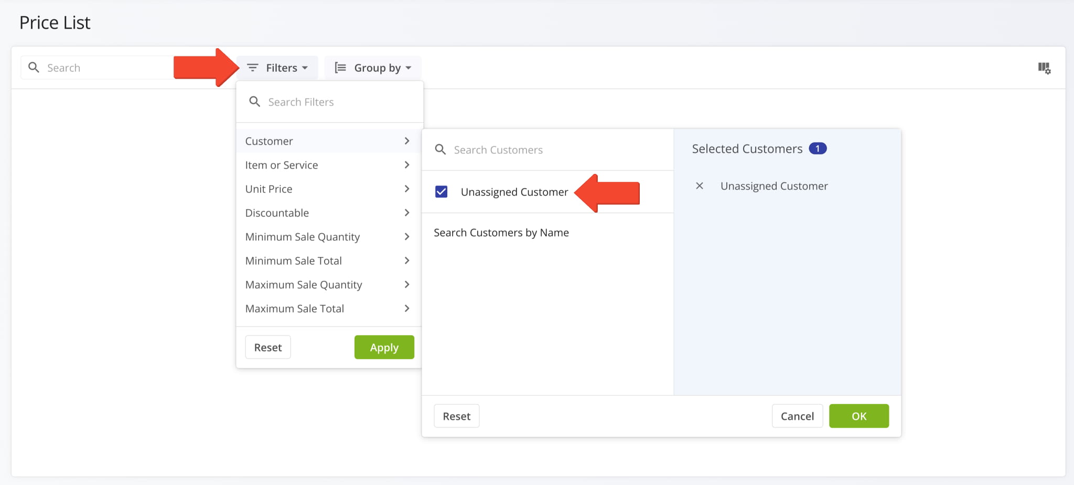Screen dimensions: 1074x485
Task: Apply the current filters
Action: point(384,347)
